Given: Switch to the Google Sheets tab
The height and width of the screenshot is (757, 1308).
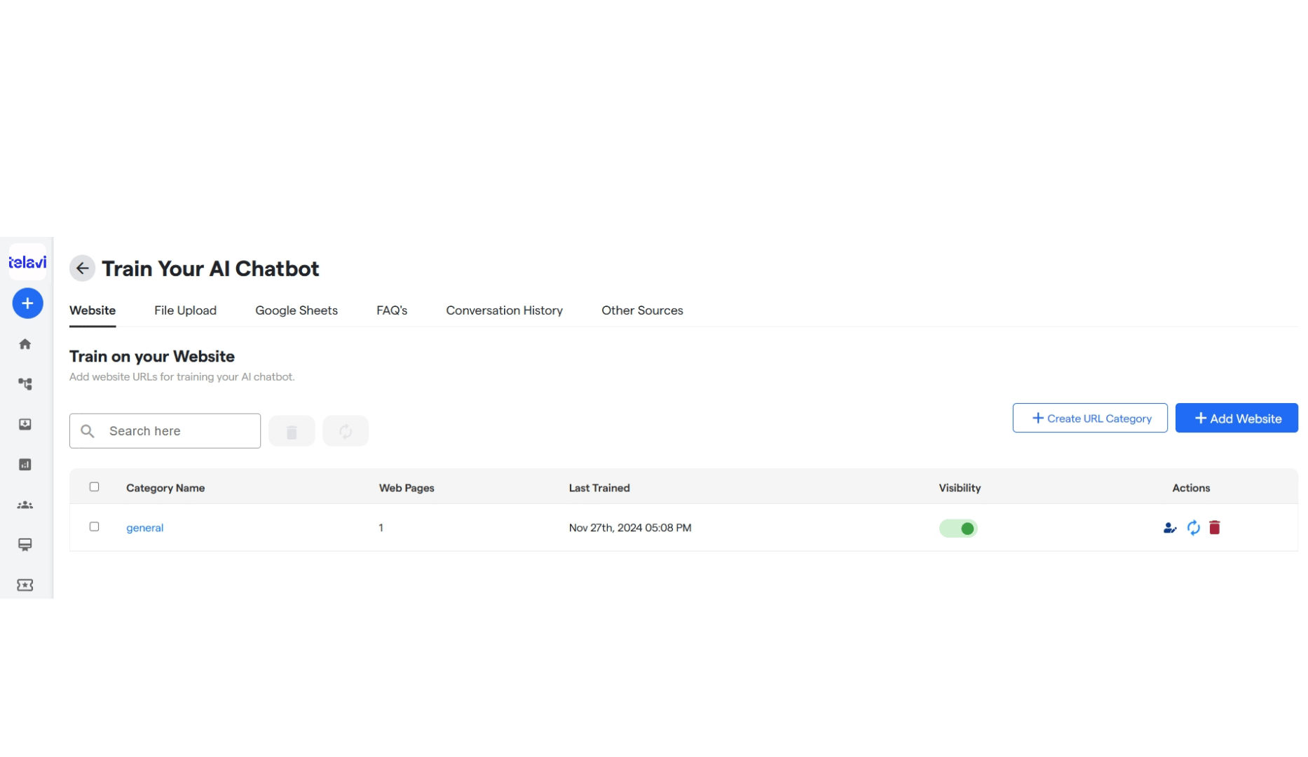Looking at the screenshot, I should coord(297,311).
